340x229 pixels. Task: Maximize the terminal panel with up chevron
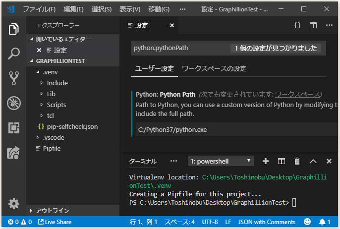pyautogui.click(x=313, y=161)
